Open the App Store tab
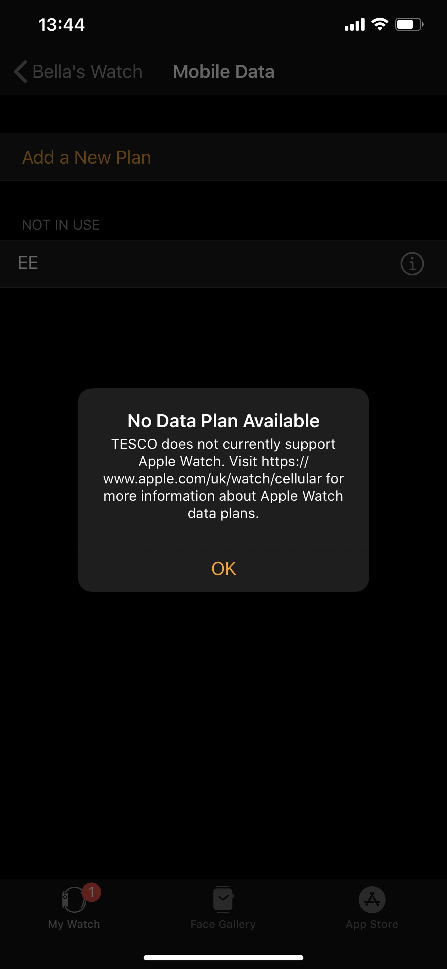 coord(372,907)
